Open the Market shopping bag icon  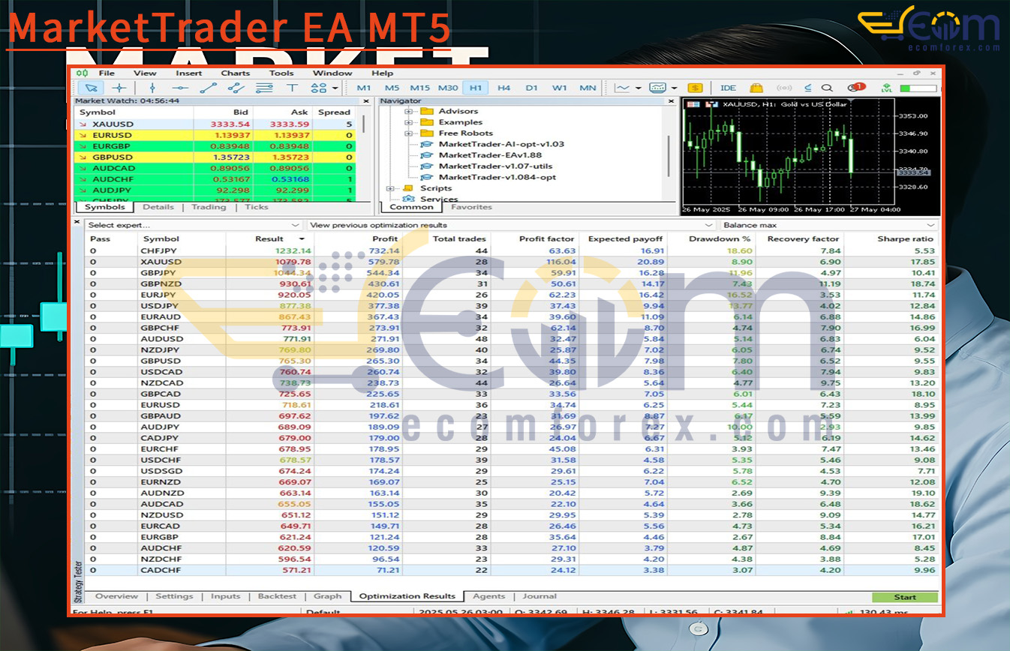click(756, 88)
